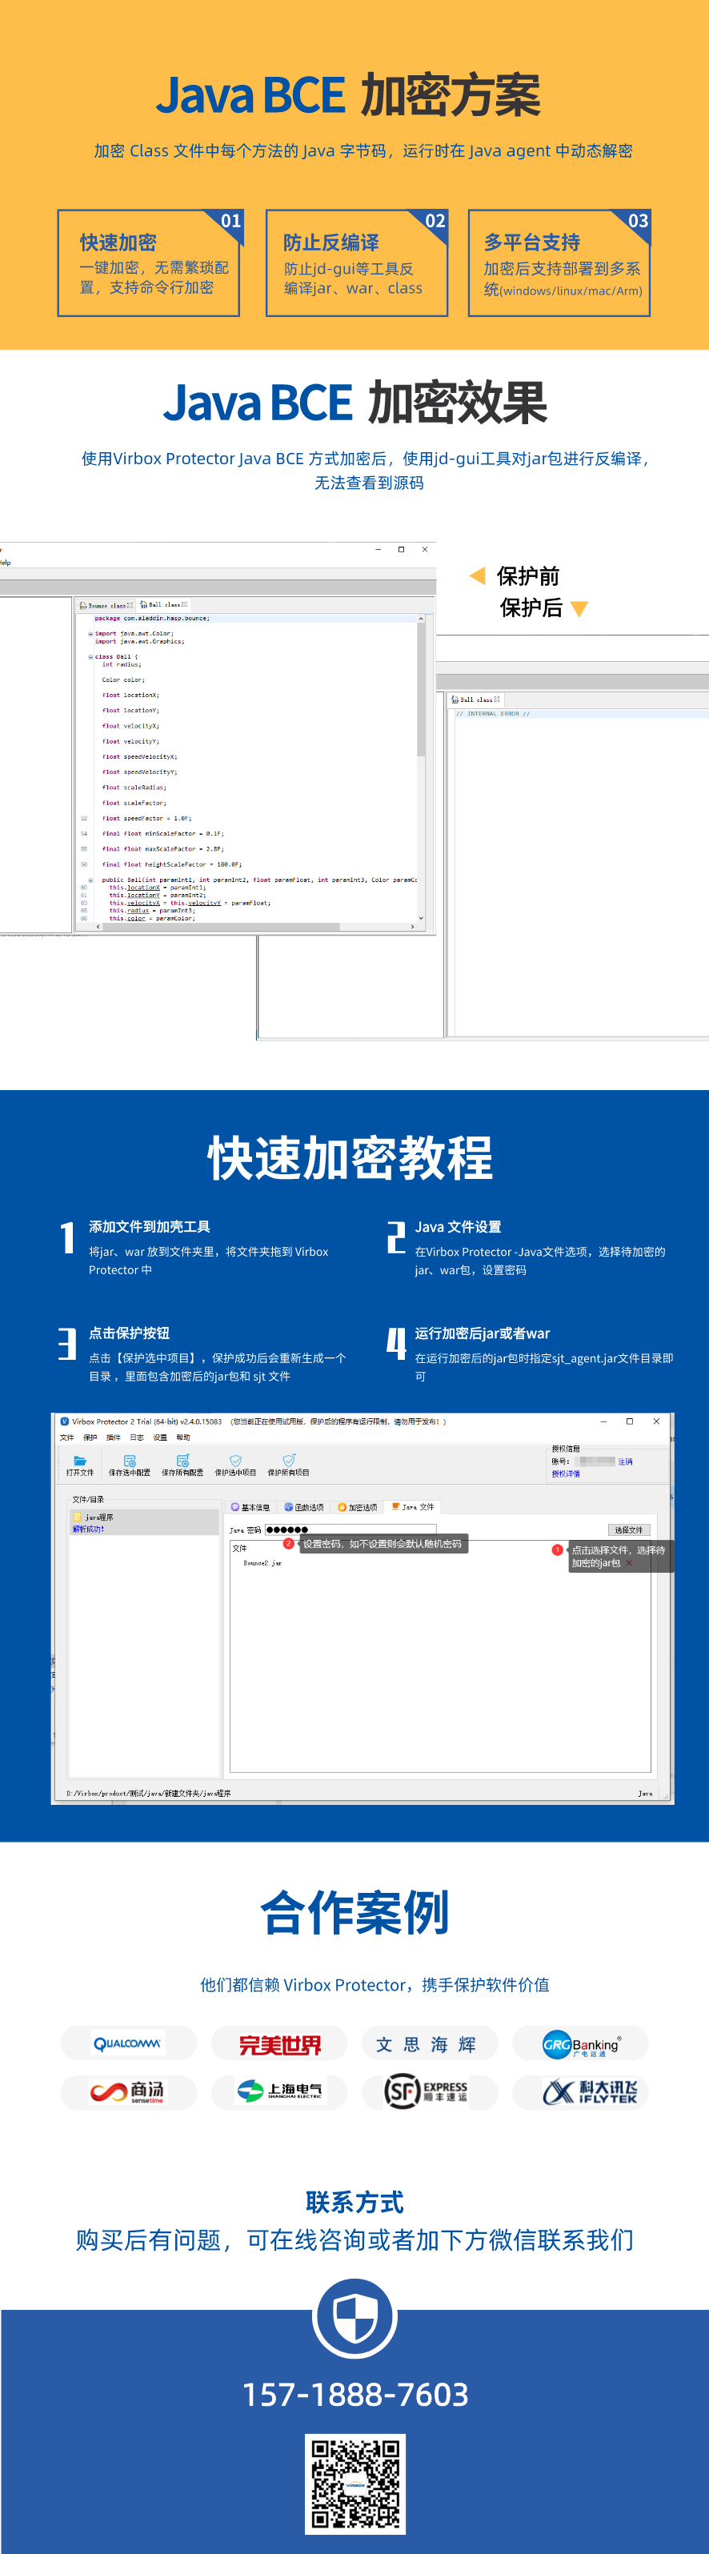Viewport: 709px width, 2554px height.
Task: Close Ball.class tab in after-protection window
Action: (x=497, y=699)
